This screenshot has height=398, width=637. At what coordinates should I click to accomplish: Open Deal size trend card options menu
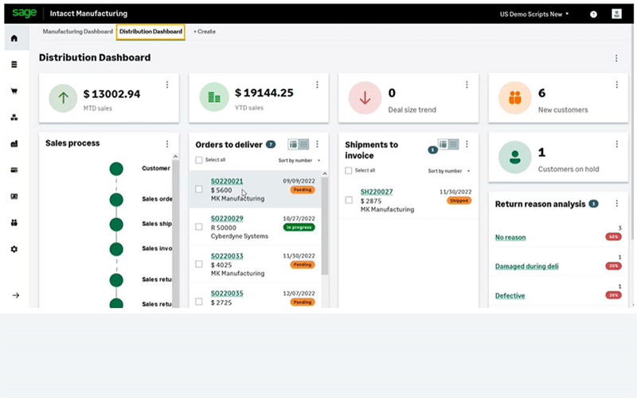tap(467, 84)
